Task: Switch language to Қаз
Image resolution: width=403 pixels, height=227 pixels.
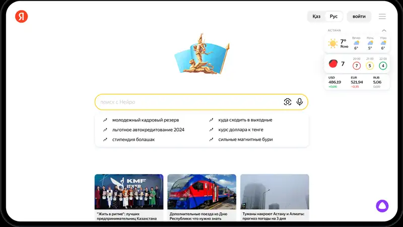Action: 316,17
